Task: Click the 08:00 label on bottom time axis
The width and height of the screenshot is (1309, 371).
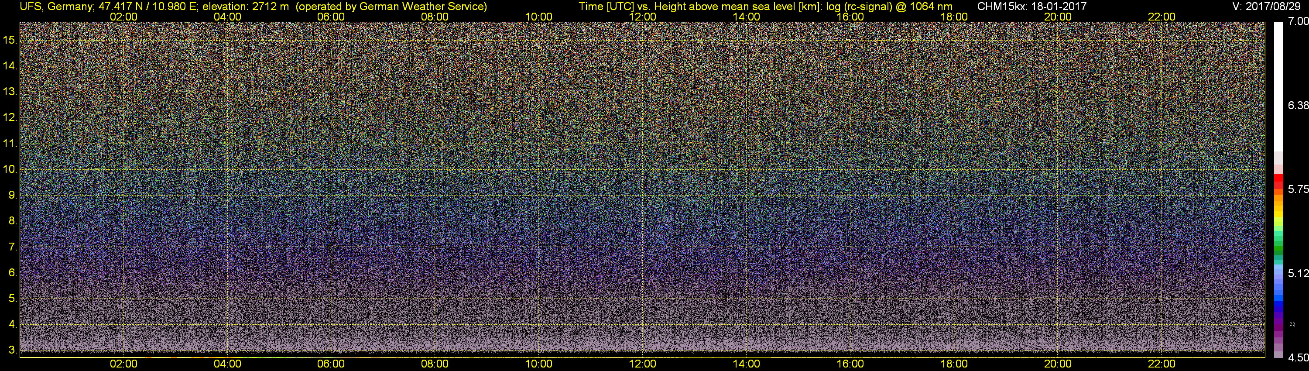Action: 435,364
